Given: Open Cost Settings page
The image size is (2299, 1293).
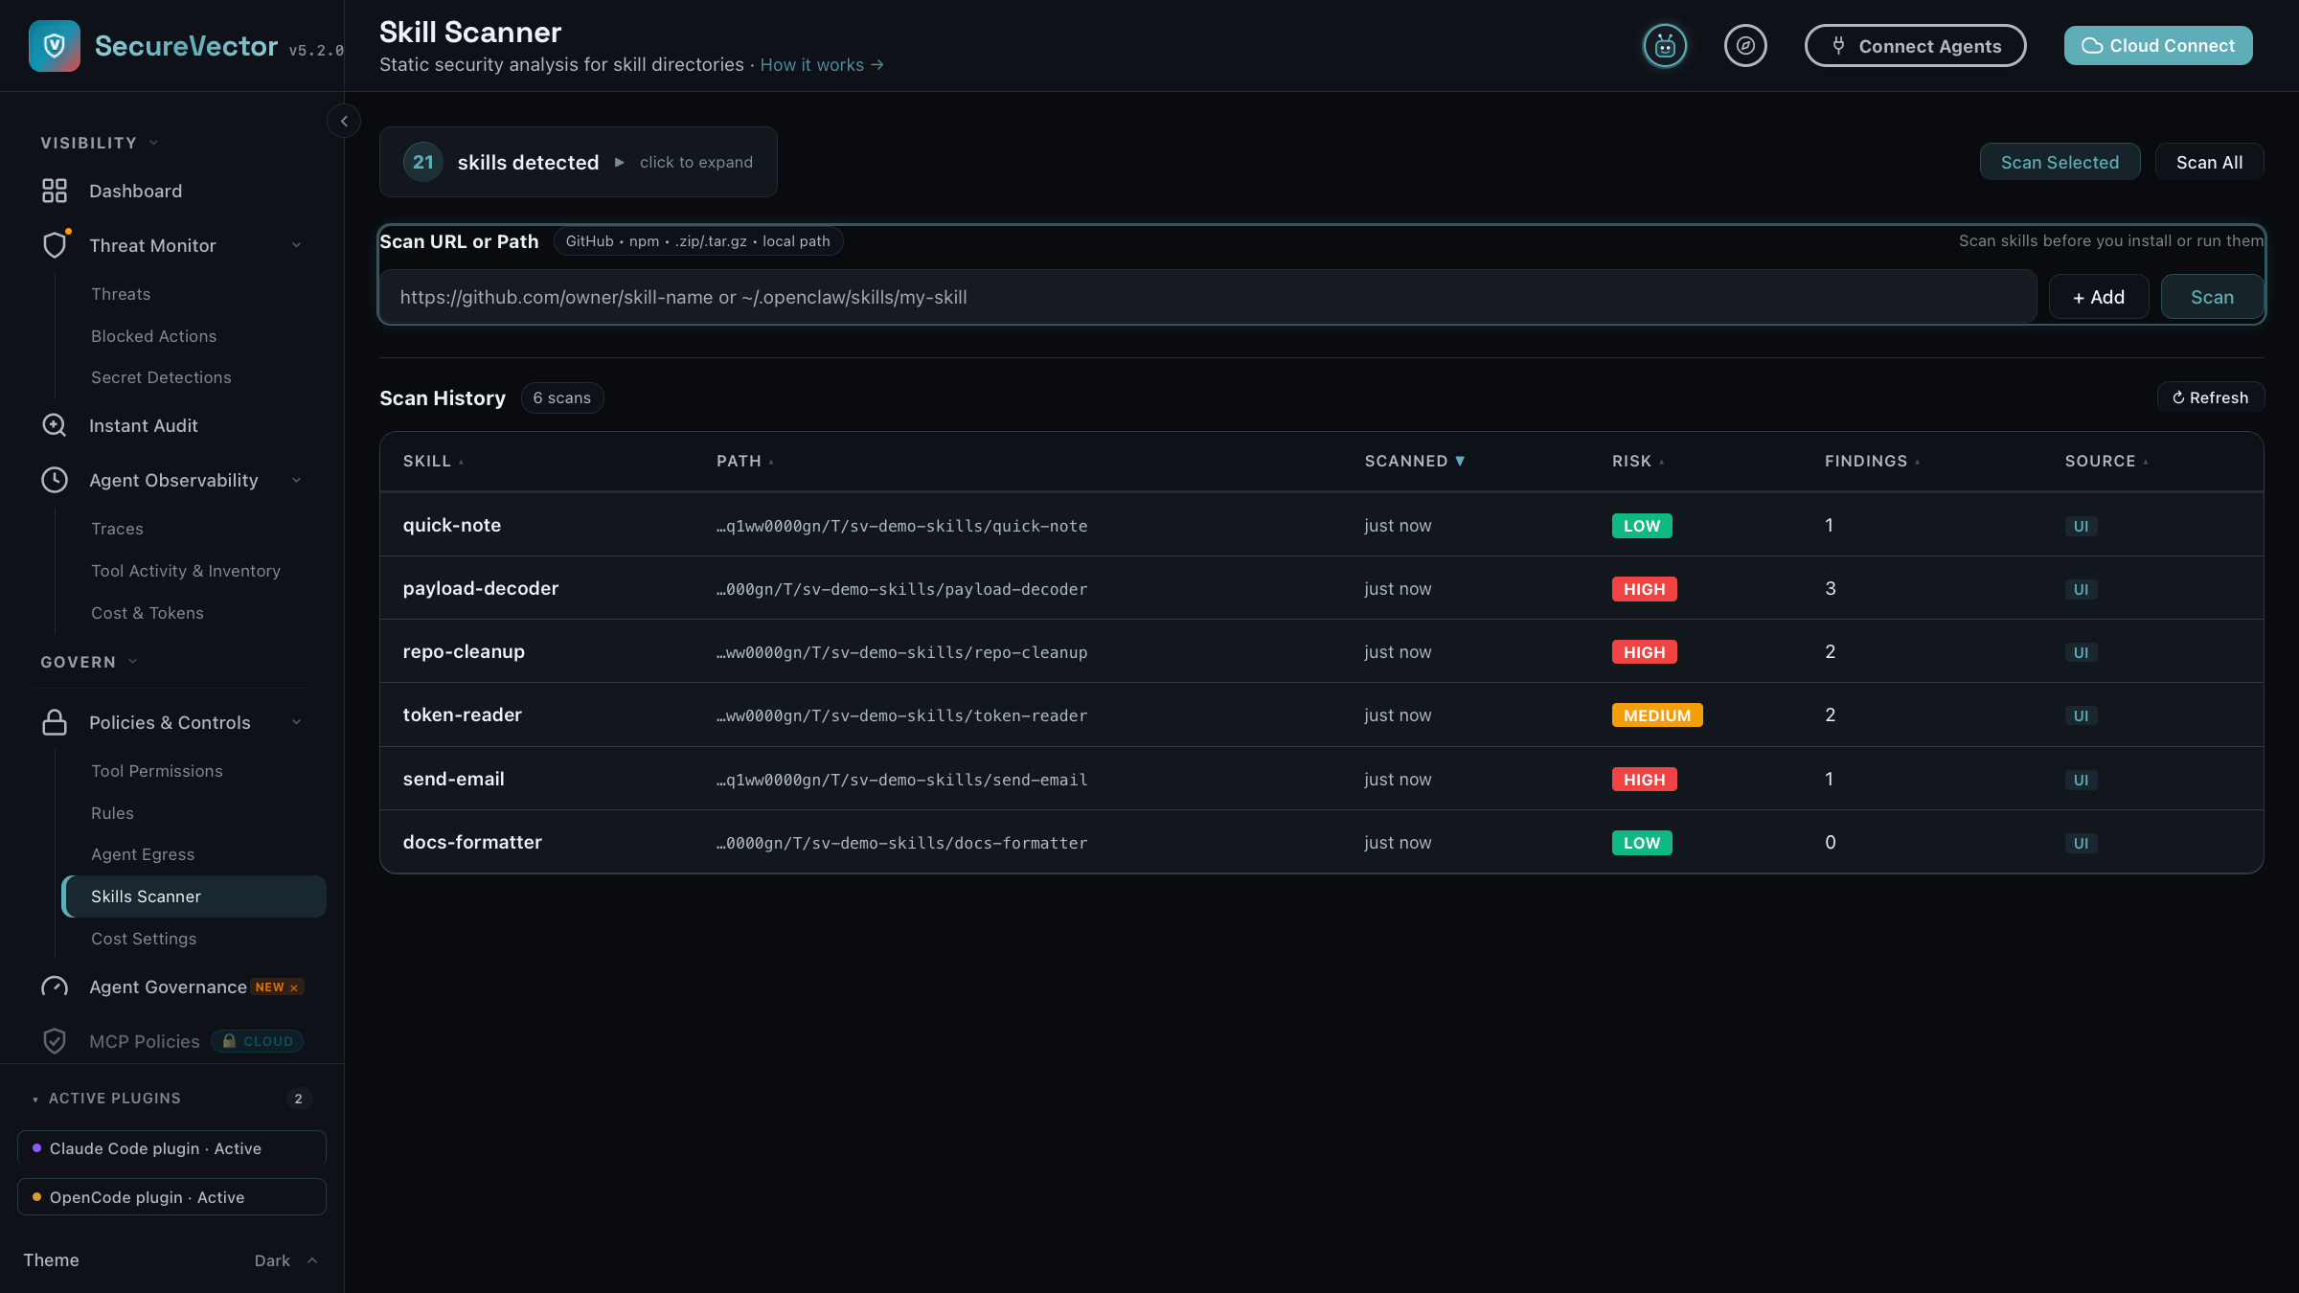Looking at the screenshot, I should (144, 939).
